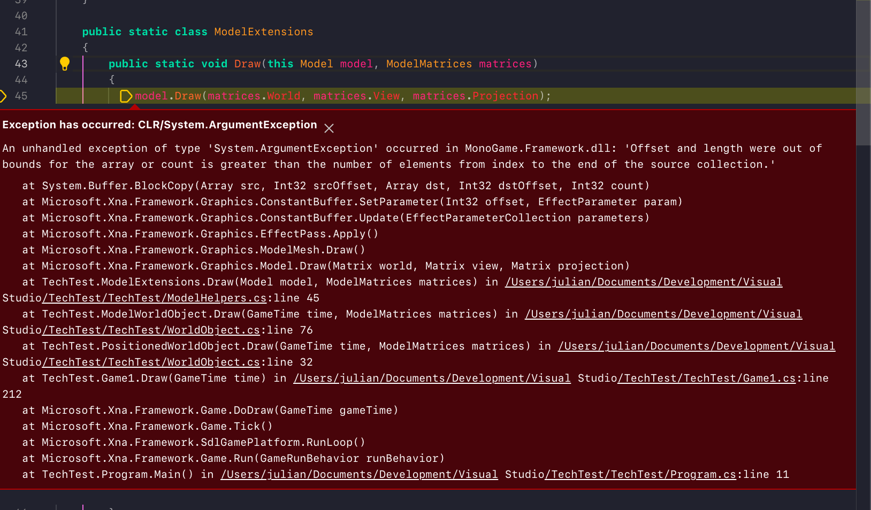Open WorldObject.cs line 32 link
This screenshot has width=871, height=510.
[x=152, y=362]
